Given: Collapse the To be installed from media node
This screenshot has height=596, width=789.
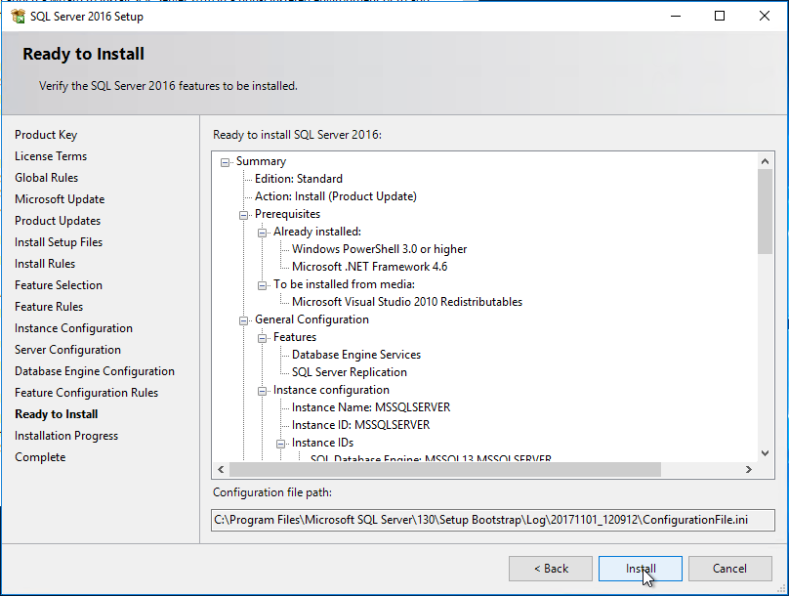Looking at the screenshot, I should [x=262, y=285].
